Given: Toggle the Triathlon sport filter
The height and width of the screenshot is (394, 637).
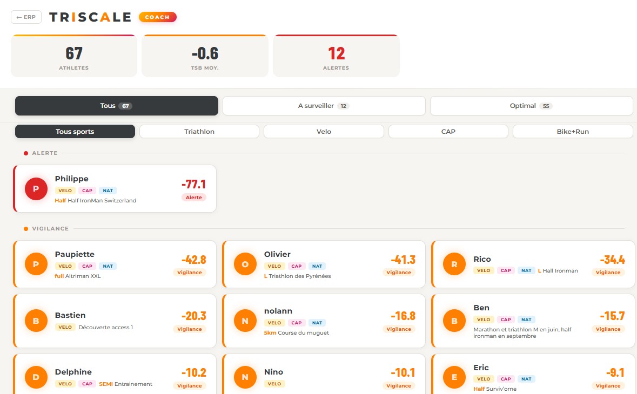Looking at the screenshot, I should coord(199,131).
